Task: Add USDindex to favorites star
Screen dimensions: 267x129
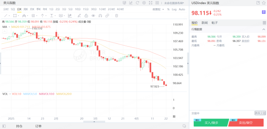Action: click(264, 3)
